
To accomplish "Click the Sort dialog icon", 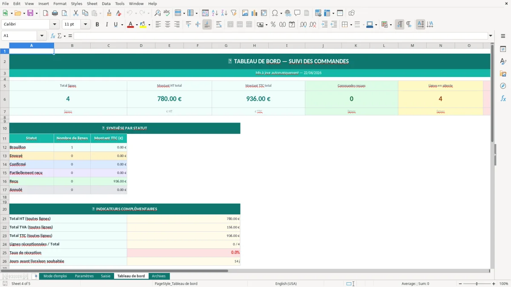I will pos(205,13).
